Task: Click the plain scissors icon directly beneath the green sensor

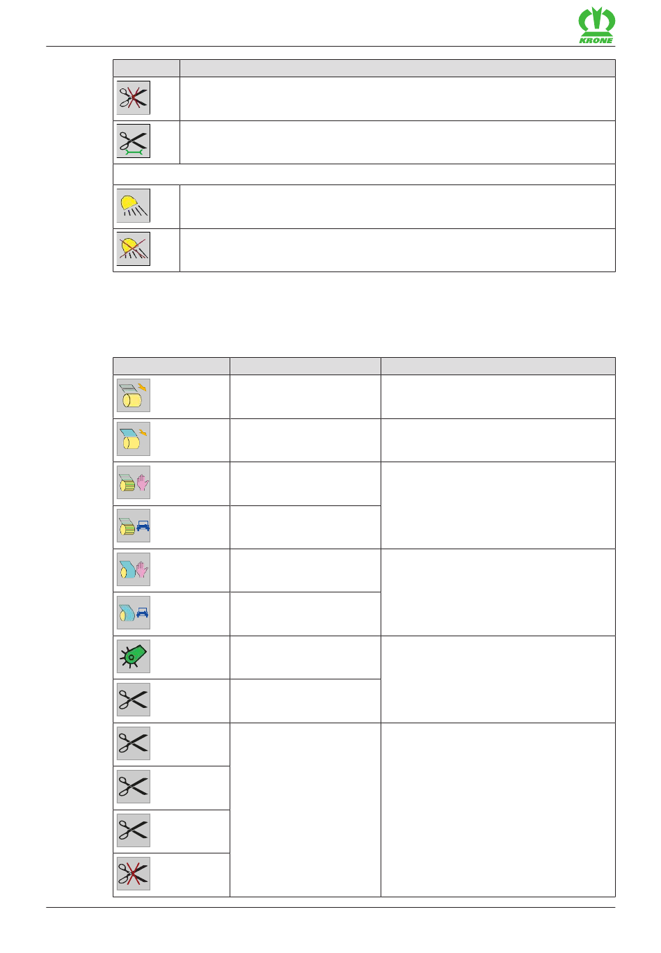Action: pyautogui.click(x=134, y=700)
